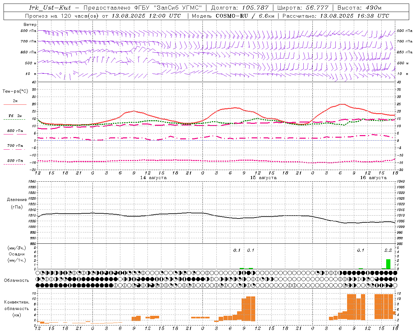
Task: Click the Irk_Ust-Kut station title
Action: [50, 8]
